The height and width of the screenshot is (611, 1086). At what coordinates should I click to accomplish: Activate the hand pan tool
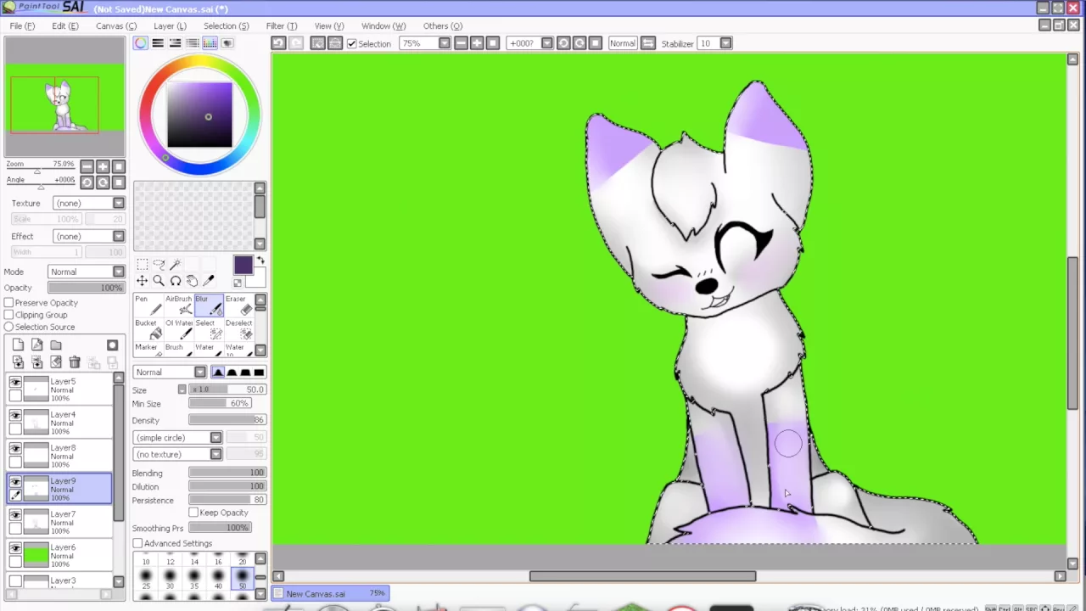(192, 281)
